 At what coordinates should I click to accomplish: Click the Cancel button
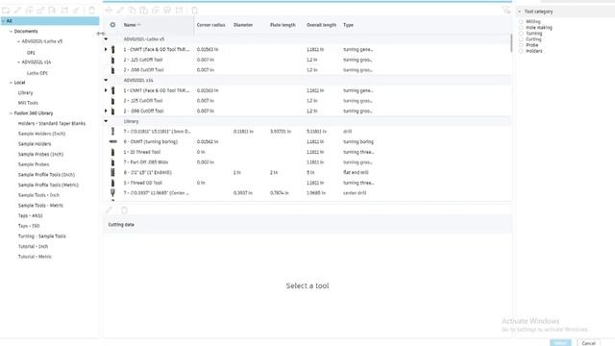pos(588,343)
